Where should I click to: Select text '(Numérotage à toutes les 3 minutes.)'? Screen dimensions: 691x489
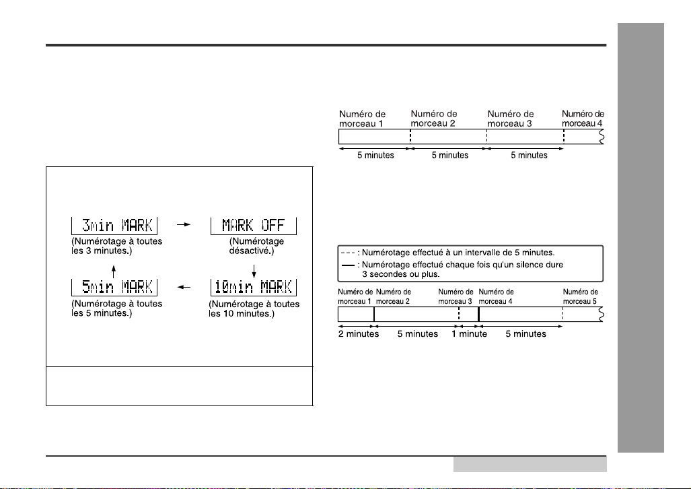(117, 246)
